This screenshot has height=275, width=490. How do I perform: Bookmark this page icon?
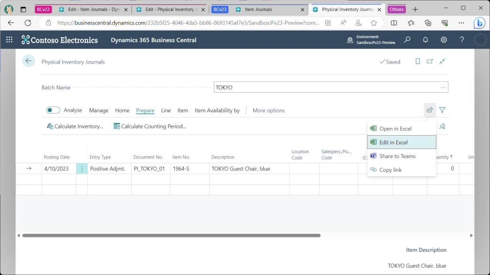[x=417, y=62]
